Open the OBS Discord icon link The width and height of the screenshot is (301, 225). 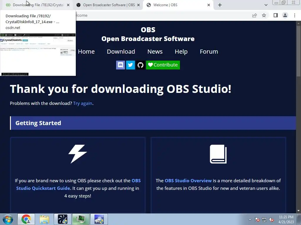coord(120,65)
